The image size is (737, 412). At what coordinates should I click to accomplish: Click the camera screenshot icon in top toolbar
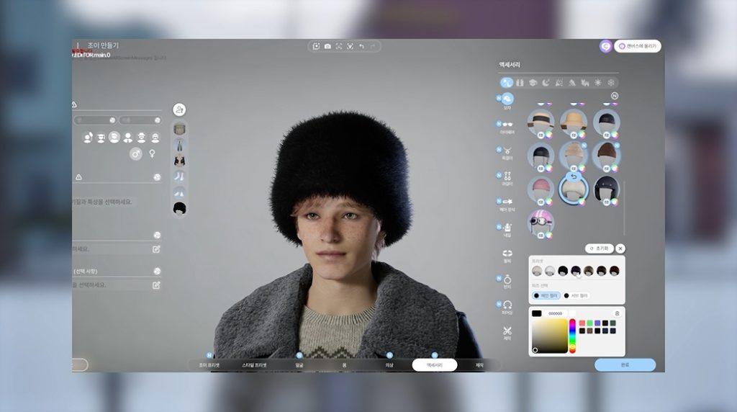pyautogui.click(x=327, y=46)
